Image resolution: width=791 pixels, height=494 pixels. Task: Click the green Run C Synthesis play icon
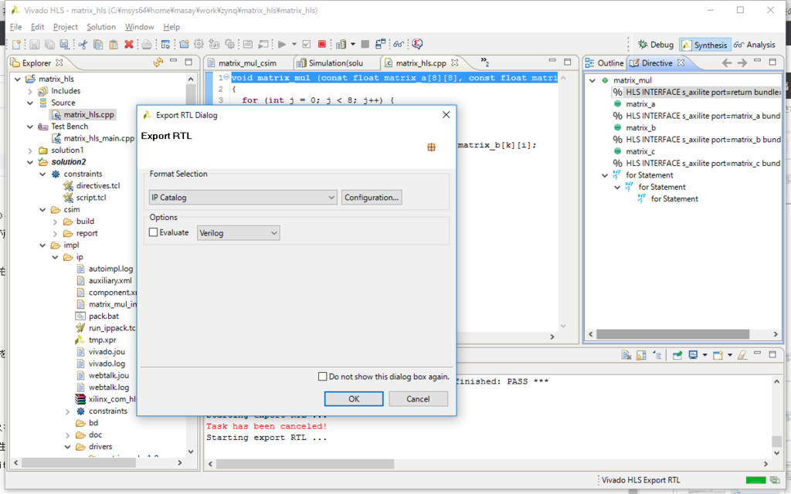[281, 44]
